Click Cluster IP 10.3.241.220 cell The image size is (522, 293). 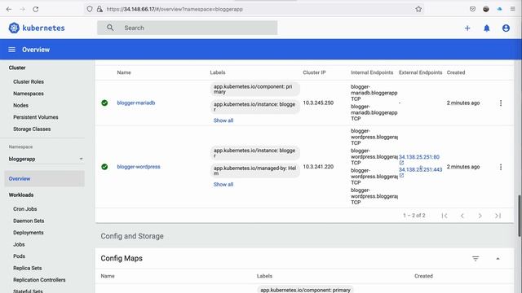point(318,167)
